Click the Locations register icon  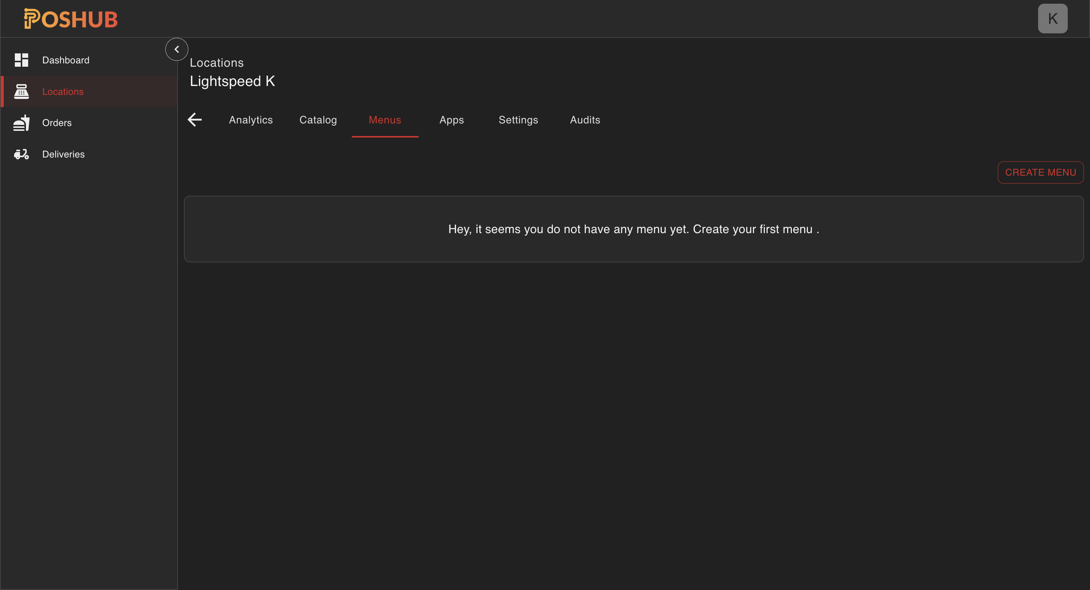coord(22,92)
